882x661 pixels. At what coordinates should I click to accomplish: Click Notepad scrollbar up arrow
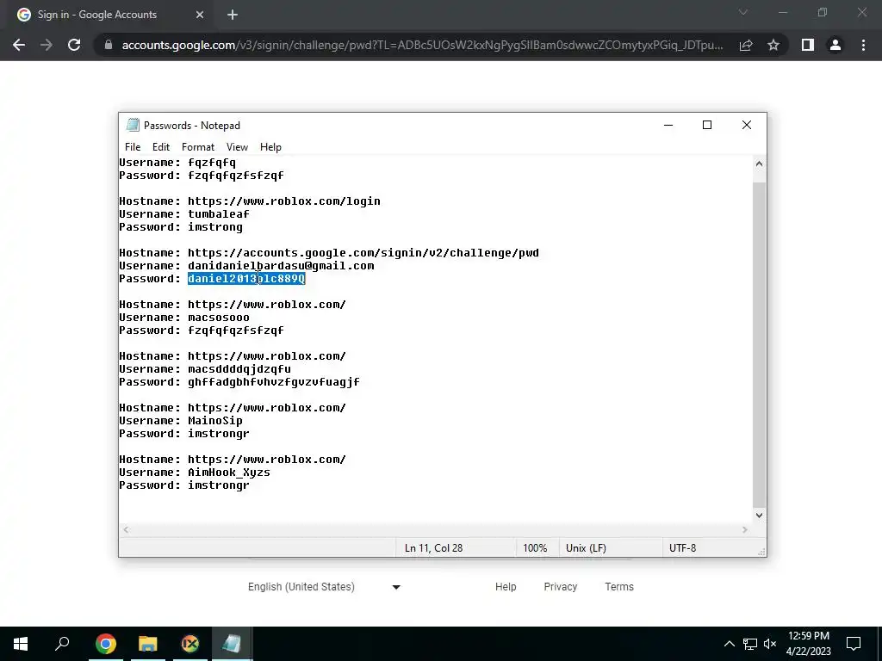coord(760,164)
